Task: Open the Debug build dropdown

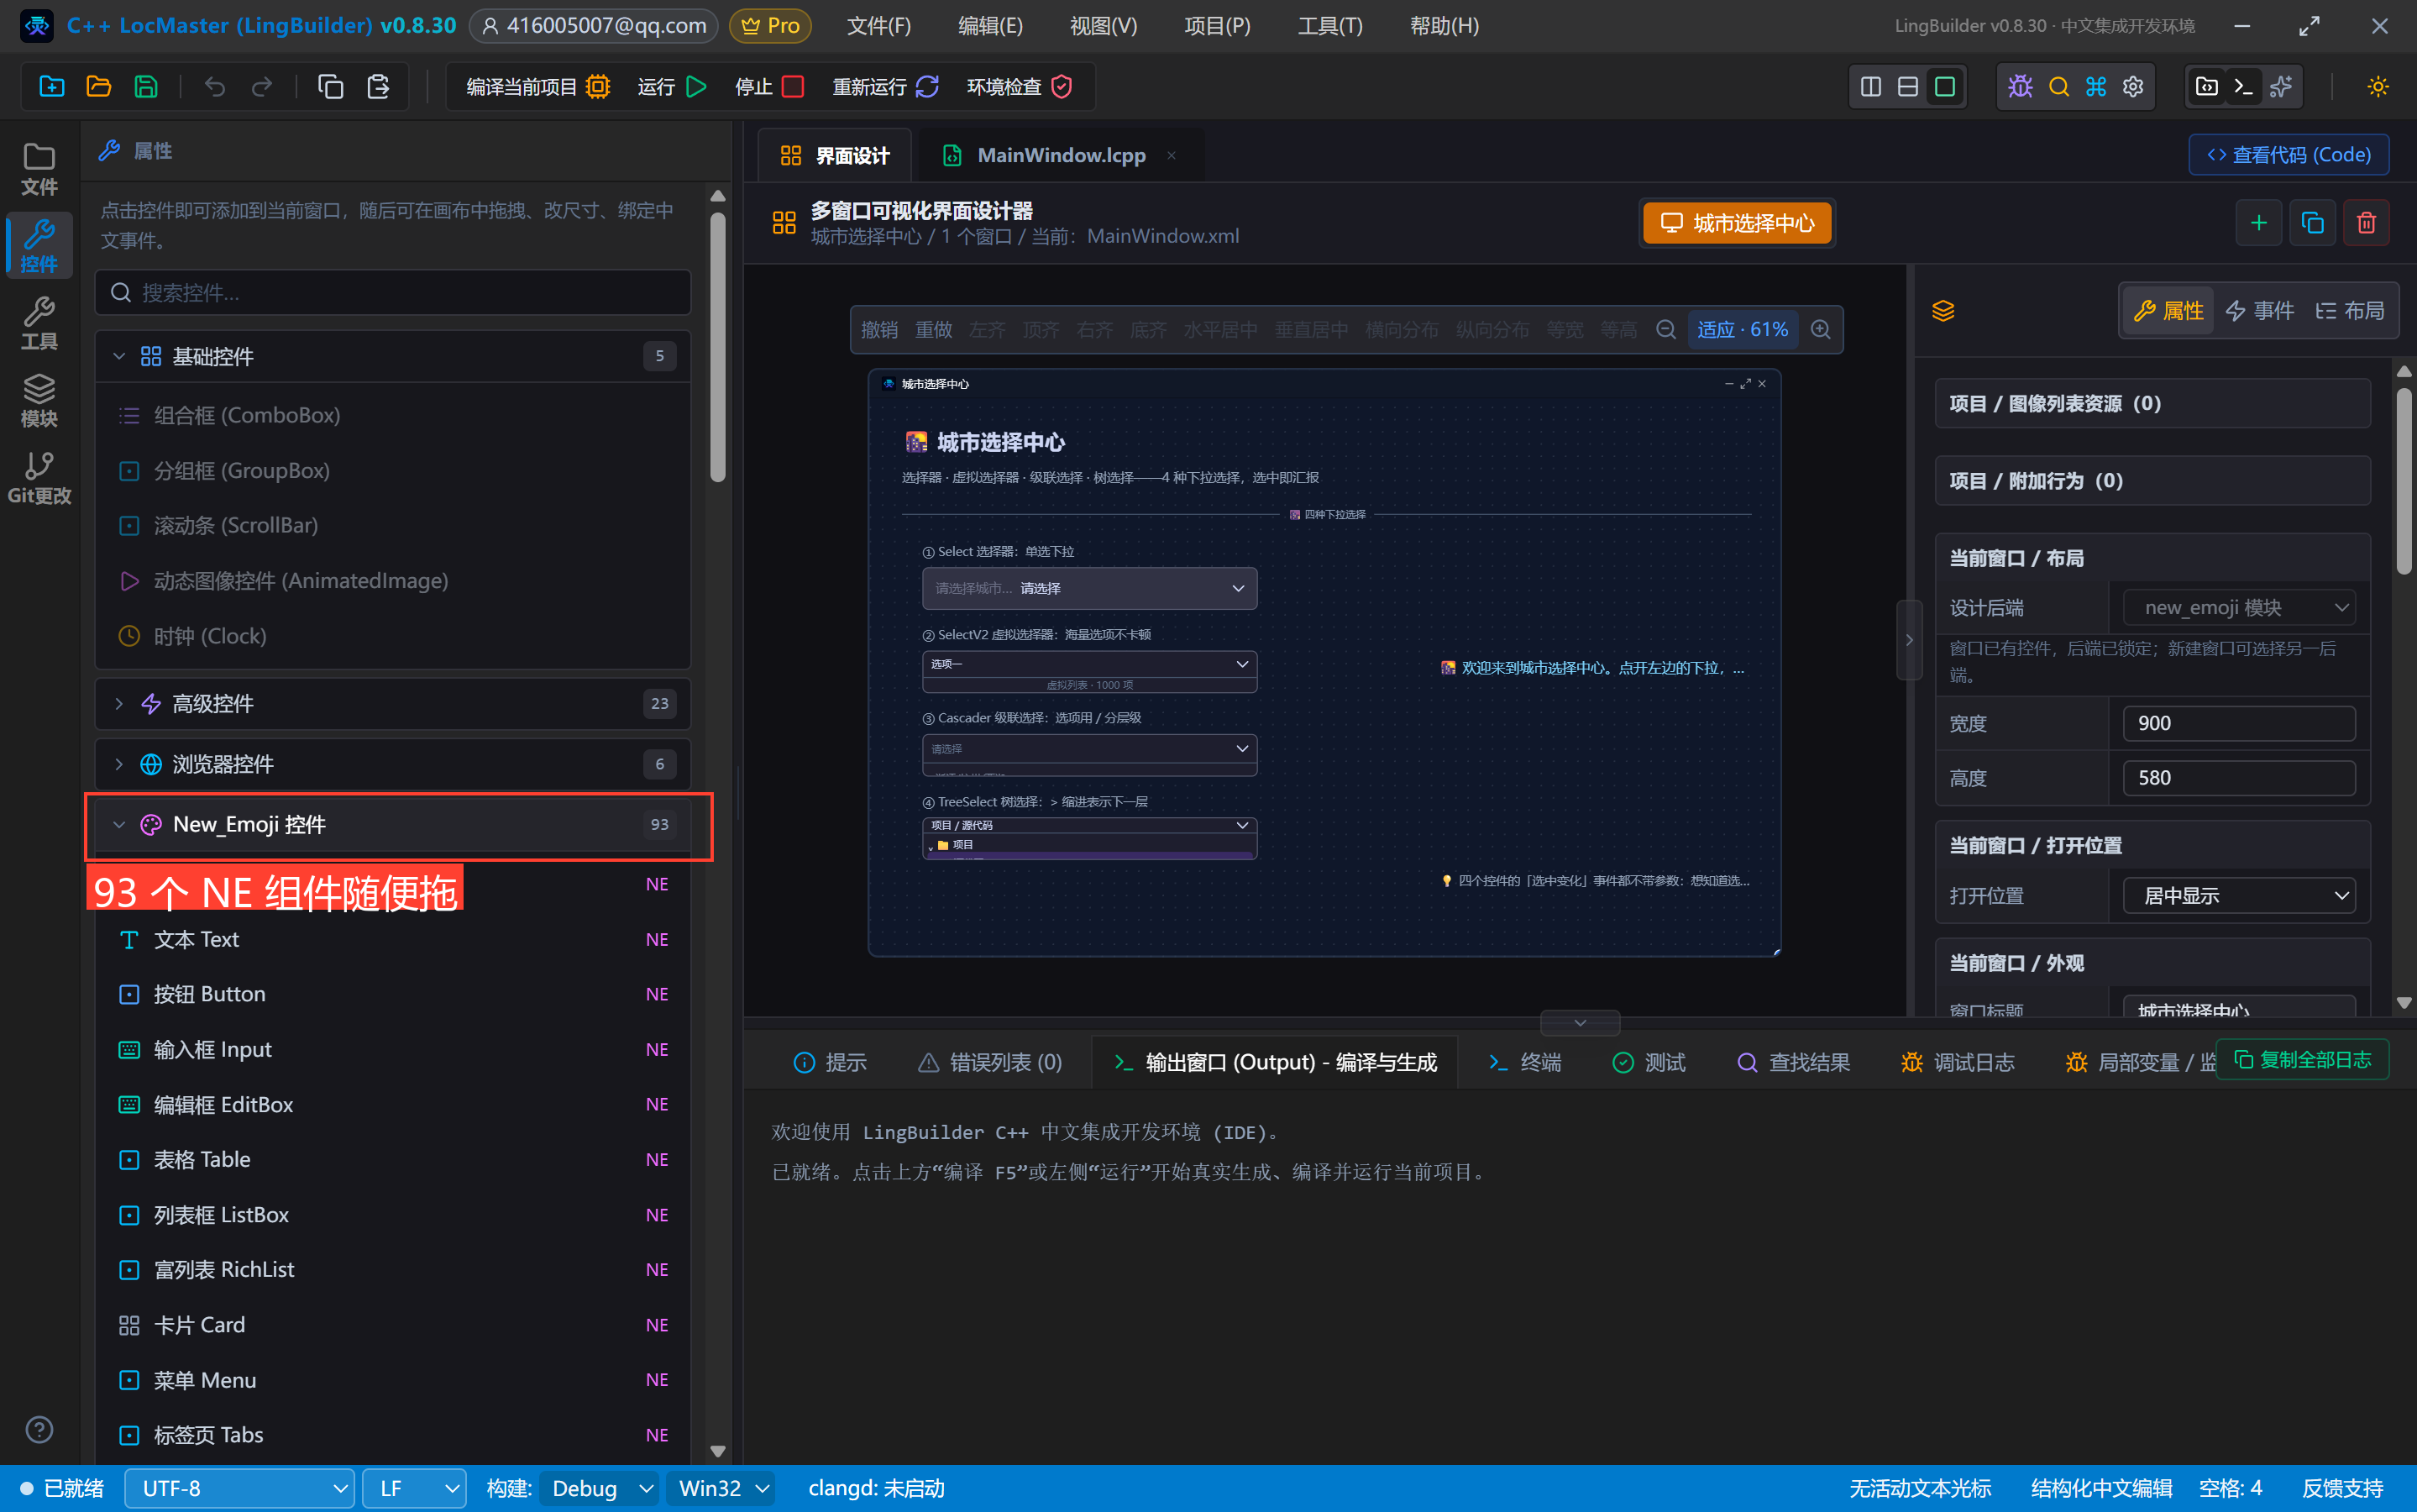Action: point(599,1489)
